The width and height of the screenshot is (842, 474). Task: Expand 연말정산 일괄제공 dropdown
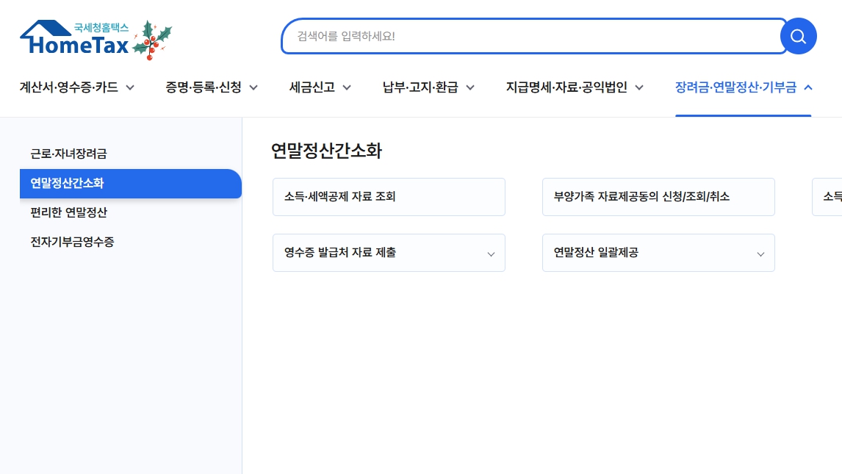click(x=658, y=253)
